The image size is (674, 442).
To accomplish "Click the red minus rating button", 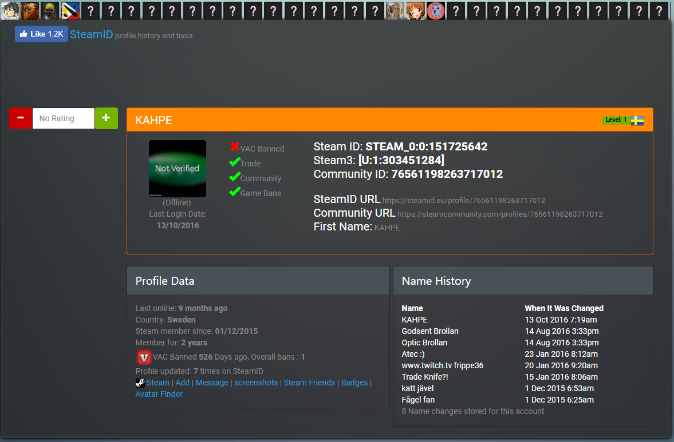I will coord(21,118).
